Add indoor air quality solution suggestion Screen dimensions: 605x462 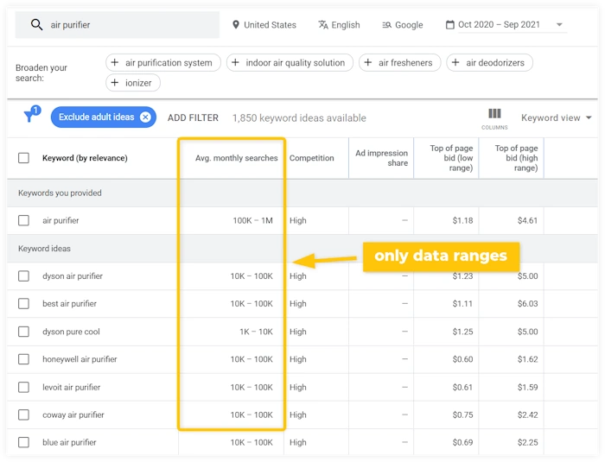tap(290, 62)
